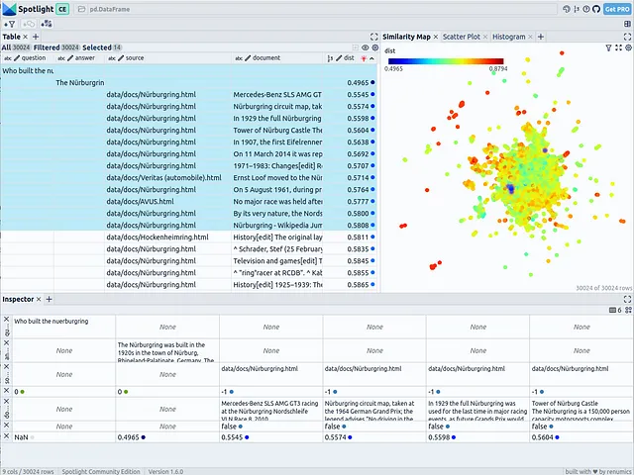Add new tab beside Histogram
Screen dimensions: 634x475
[541, 37]
